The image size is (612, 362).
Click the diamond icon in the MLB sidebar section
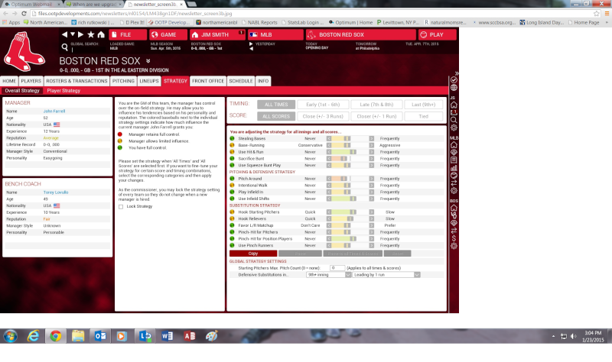454,152
